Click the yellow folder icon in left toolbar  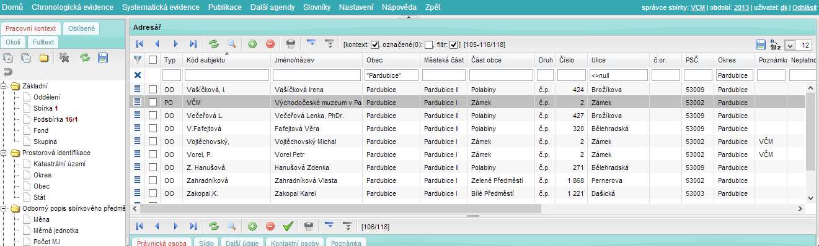point(44,57)
